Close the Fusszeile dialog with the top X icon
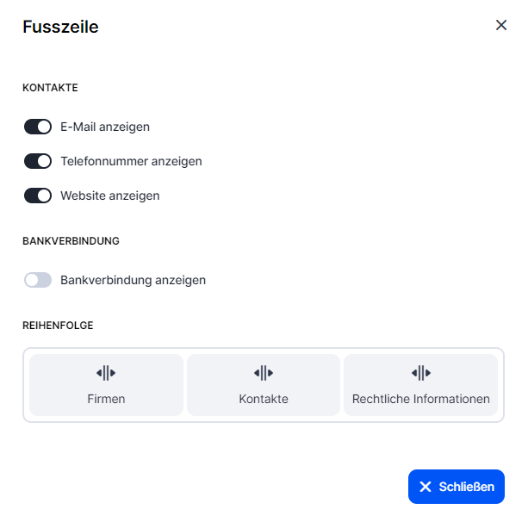 click(x=501, y=25)
